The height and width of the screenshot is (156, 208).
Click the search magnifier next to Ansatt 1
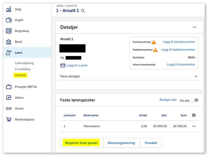pos(83,11)
